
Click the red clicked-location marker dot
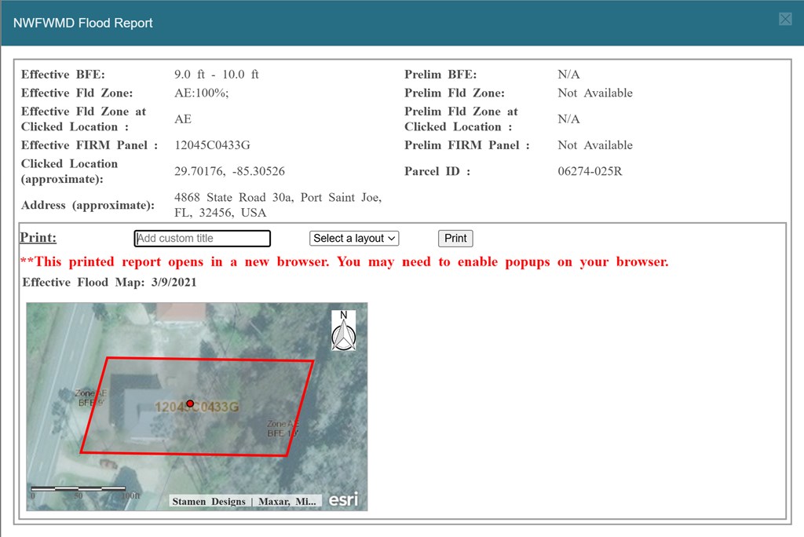coord(190,403)
